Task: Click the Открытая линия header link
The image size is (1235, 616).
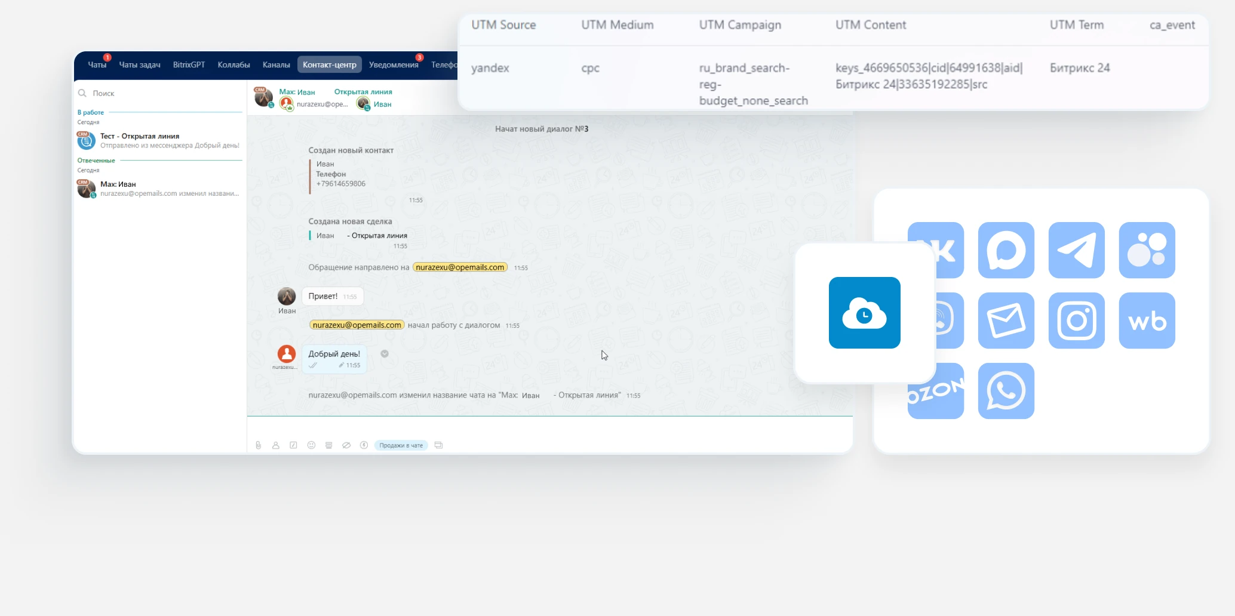Action: tap(363, 92)
